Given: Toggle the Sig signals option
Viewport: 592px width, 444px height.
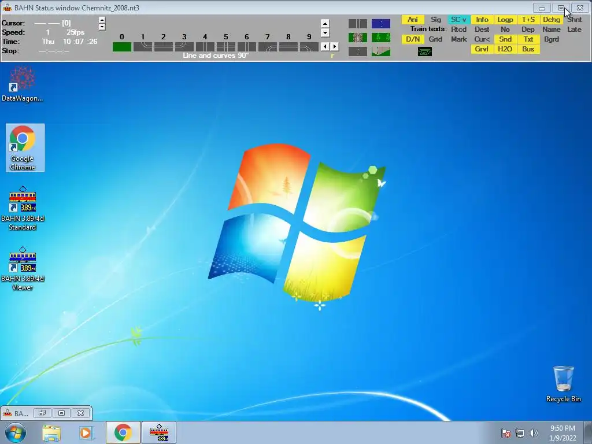Looking at the screenshot, I should click(x=436, y=20).
